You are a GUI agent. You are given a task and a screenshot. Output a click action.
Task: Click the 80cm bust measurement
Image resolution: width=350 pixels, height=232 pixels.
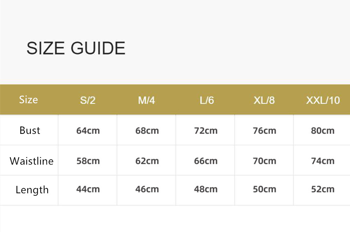323,131
